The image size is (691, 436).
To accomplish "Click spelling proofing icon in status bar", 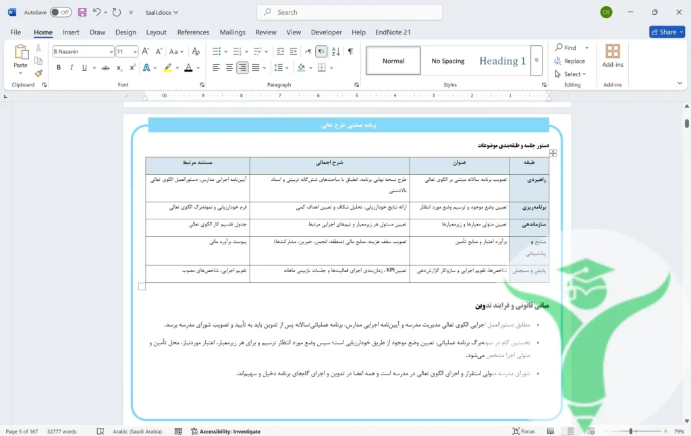I will 101,431.
